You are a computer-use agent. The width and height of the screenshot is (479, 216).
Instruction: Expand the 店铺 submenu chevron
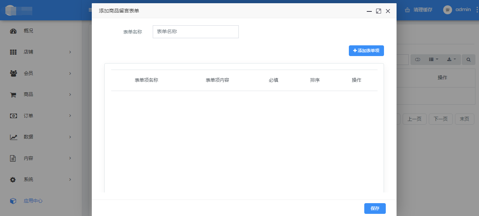coord(70,52)
